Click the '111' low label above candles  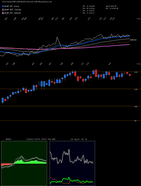[82, 64]
